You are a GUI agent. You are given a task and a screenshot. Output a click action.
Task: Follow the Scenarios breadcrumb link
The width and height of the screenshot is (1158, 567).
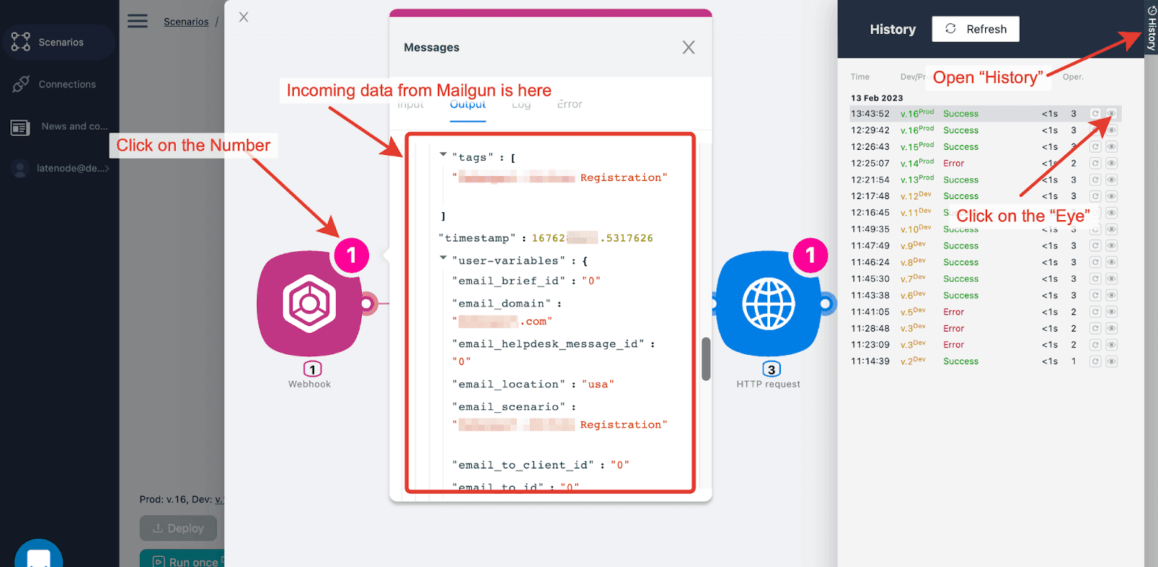pos(186,22)
